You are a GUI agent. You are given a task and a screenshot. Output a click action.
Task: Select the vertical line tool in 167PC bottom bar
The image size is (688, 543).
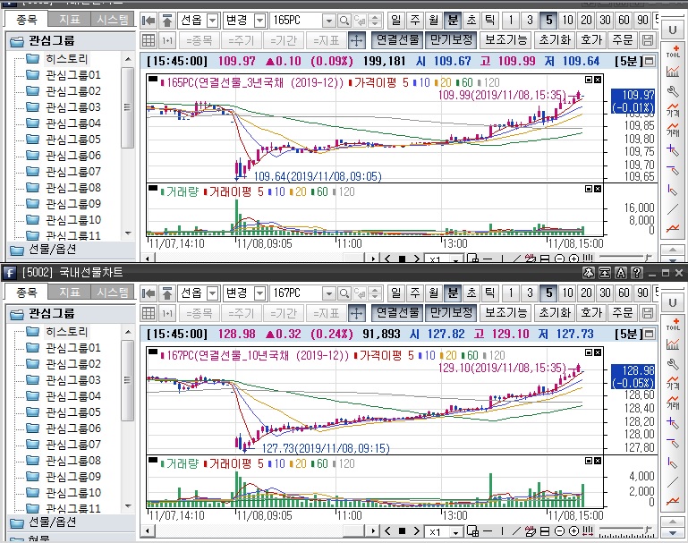pos(502,531)
